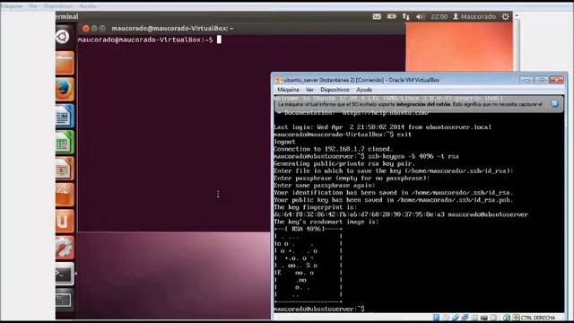Viewport: 574px width, 323px height.
Task: Open Ubuntu Software Center in the launcher
Action: [x=65, y=195]
